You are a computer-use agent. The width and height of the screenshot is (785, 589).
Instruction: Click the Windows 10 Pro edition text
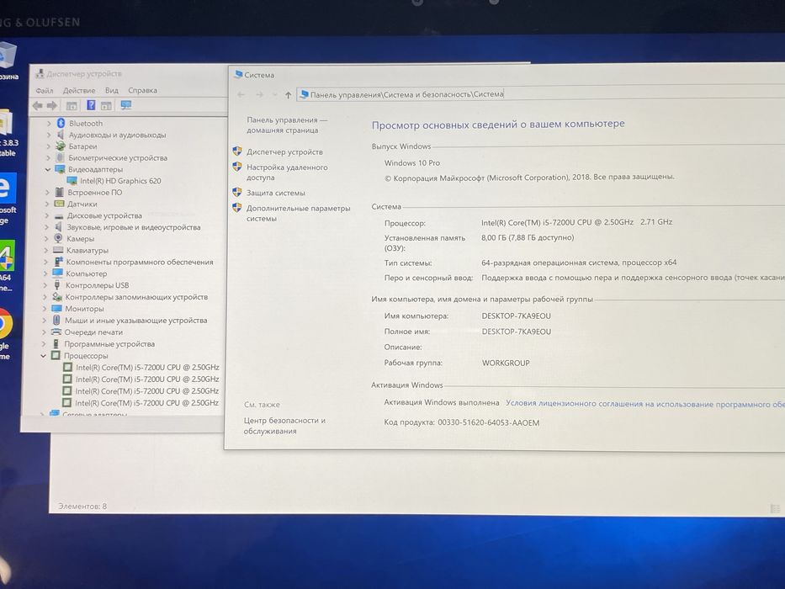pos(412,162)
